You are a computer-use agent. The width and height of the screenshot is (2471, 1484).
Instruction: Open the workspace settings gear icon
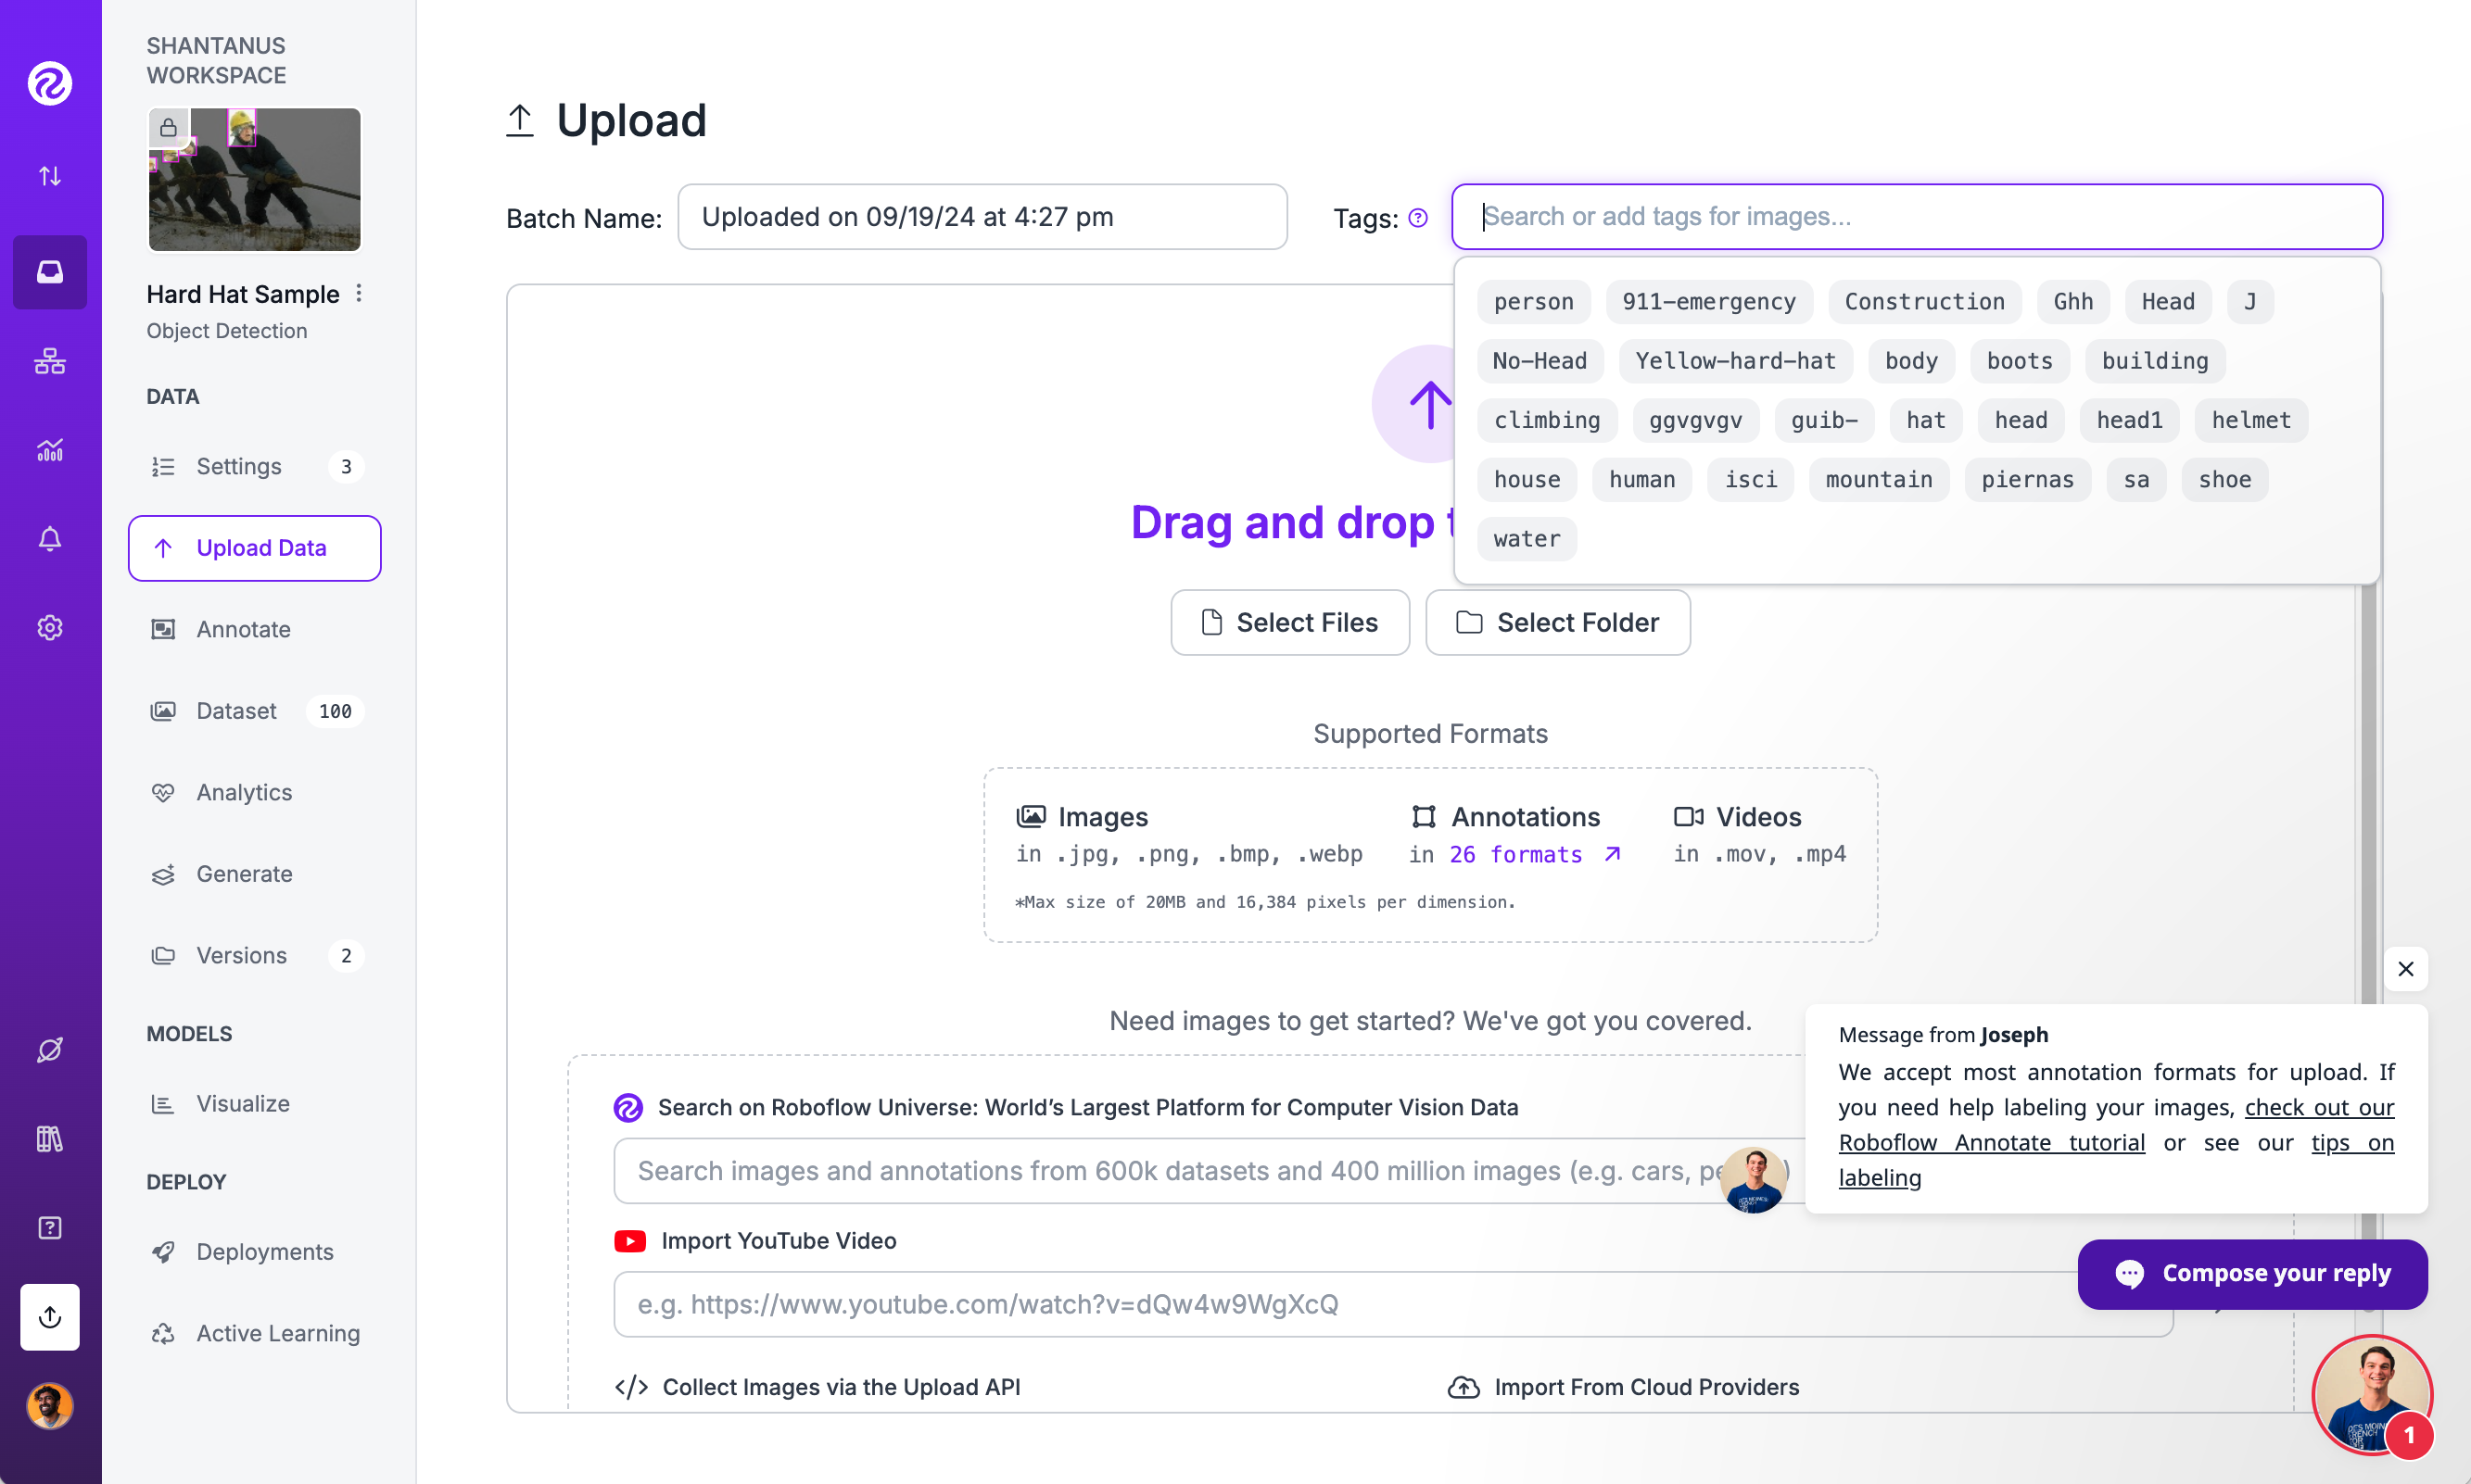point(50,627)
